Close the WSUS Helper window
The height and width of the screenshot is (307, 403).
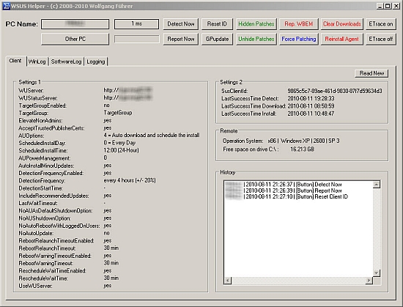396,6
